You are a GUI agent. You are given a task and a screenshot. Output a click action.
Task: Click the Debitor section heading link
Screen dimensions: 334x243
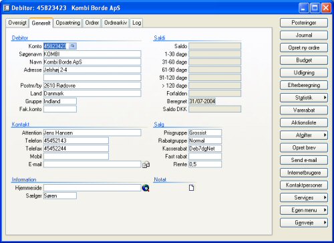pyautogui.click(x=20, y=37)
